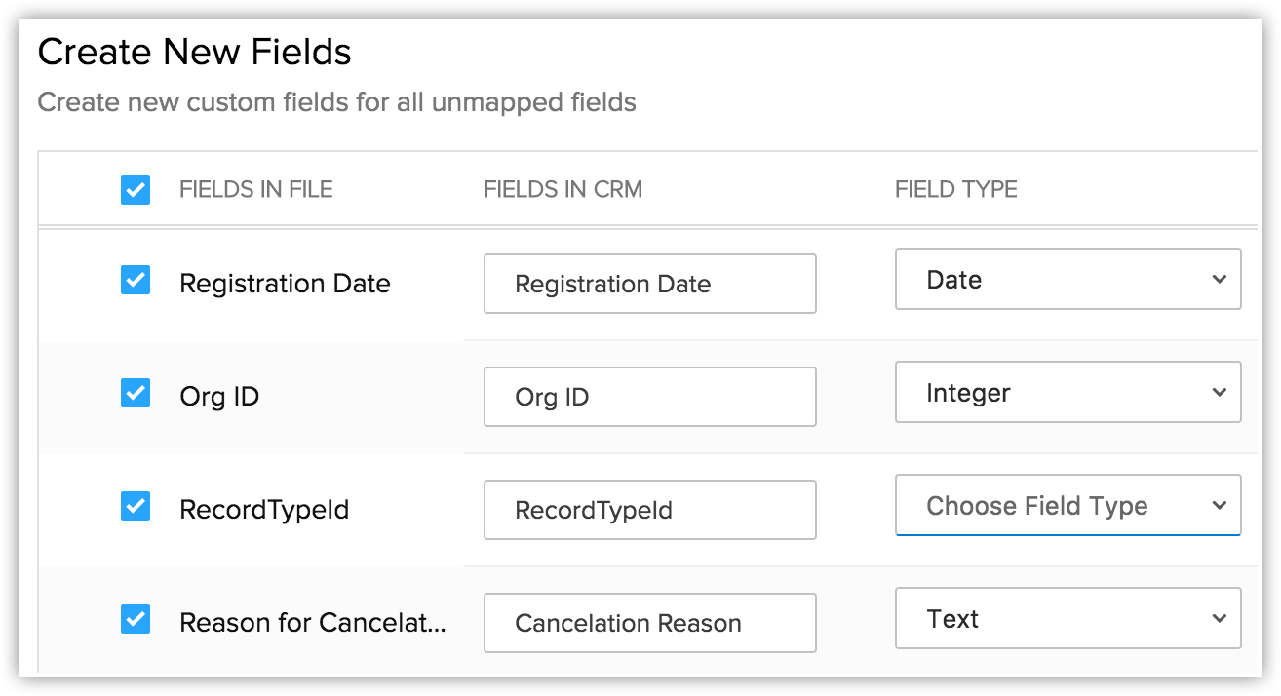Click the Org ID file field label
Screen dimensions: 1281x696
[219, 397]
